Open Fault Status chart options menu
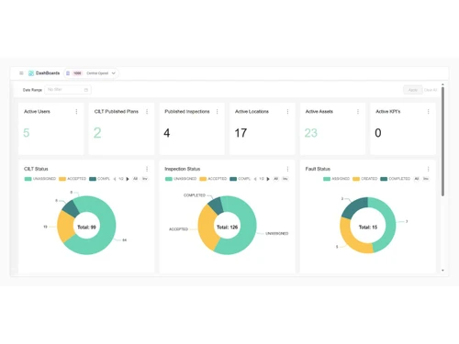The image size is (459, 344). click(429, 169)
